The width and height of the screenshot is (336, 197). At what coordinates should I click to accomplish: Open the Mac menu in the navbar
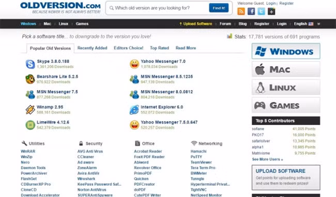click(x=48, y=24)
